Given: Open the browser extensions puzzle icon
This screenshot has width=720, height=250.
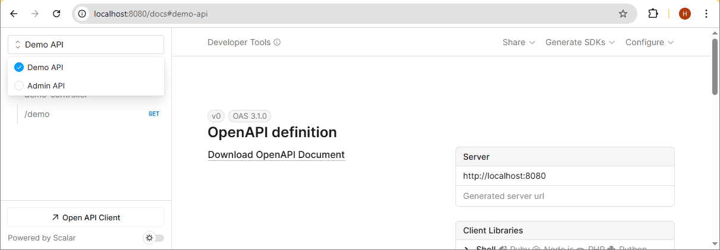Looking at the screenshot, I should pos(653,14).
